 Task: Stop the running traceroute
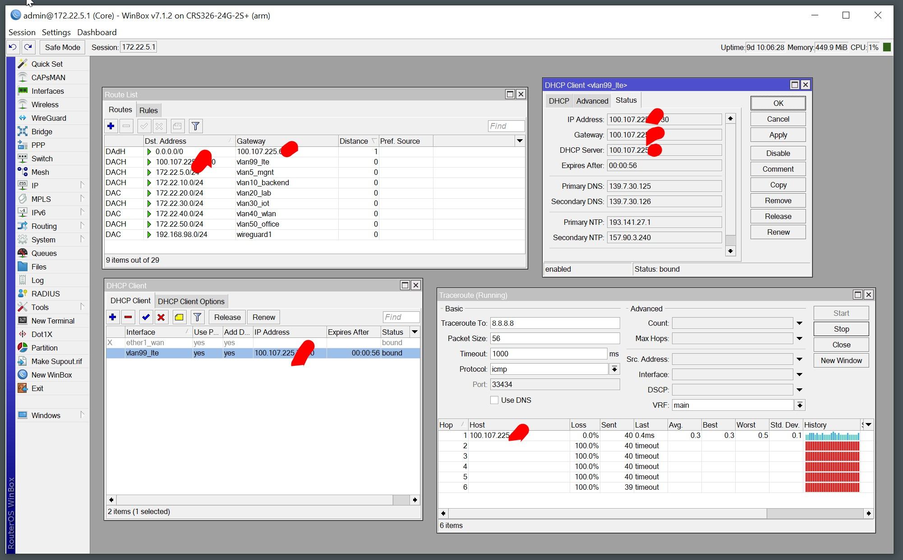841,329
